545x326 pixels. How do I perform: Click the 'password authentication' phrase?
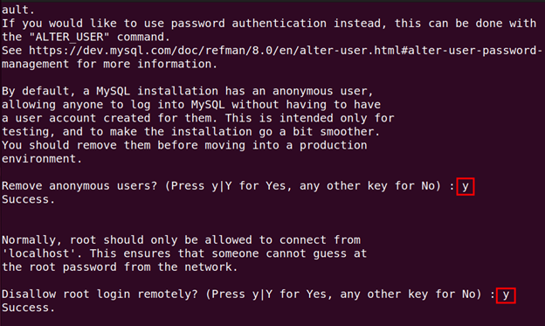tap(249, 24)
